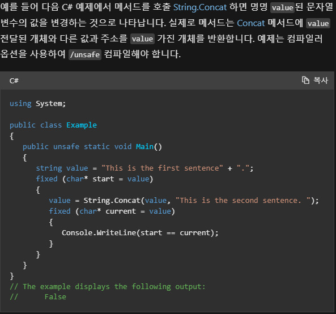Click the inline code 'value' before 가진 개체를
Viewport: 336px width, 314px height.
tap(142, 39)
